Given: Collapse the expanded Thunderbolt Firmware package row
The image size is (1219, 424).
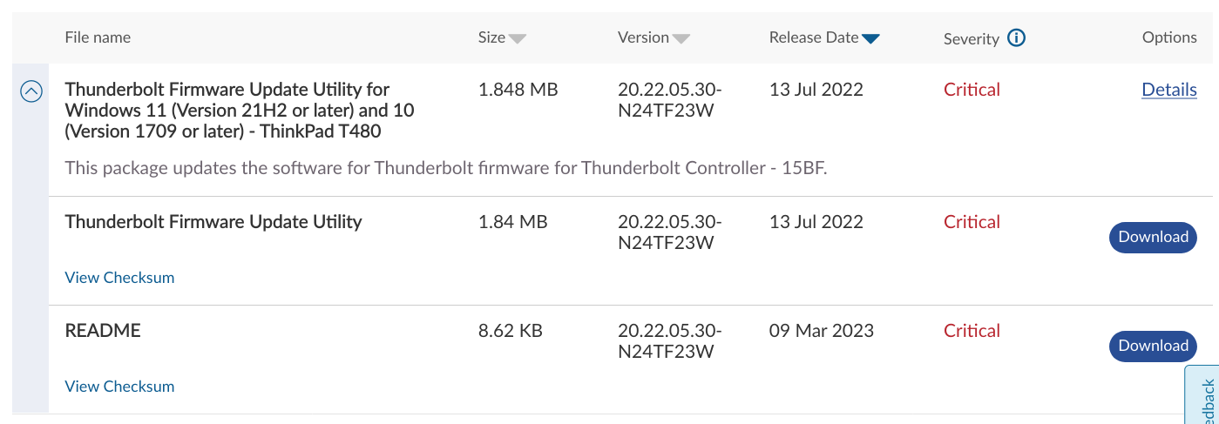Looking at the screenshot, I should click(30, 91).
